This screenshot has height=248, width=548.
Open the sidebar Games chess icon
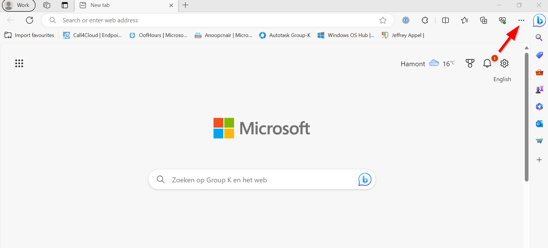[x=539, y=89]
